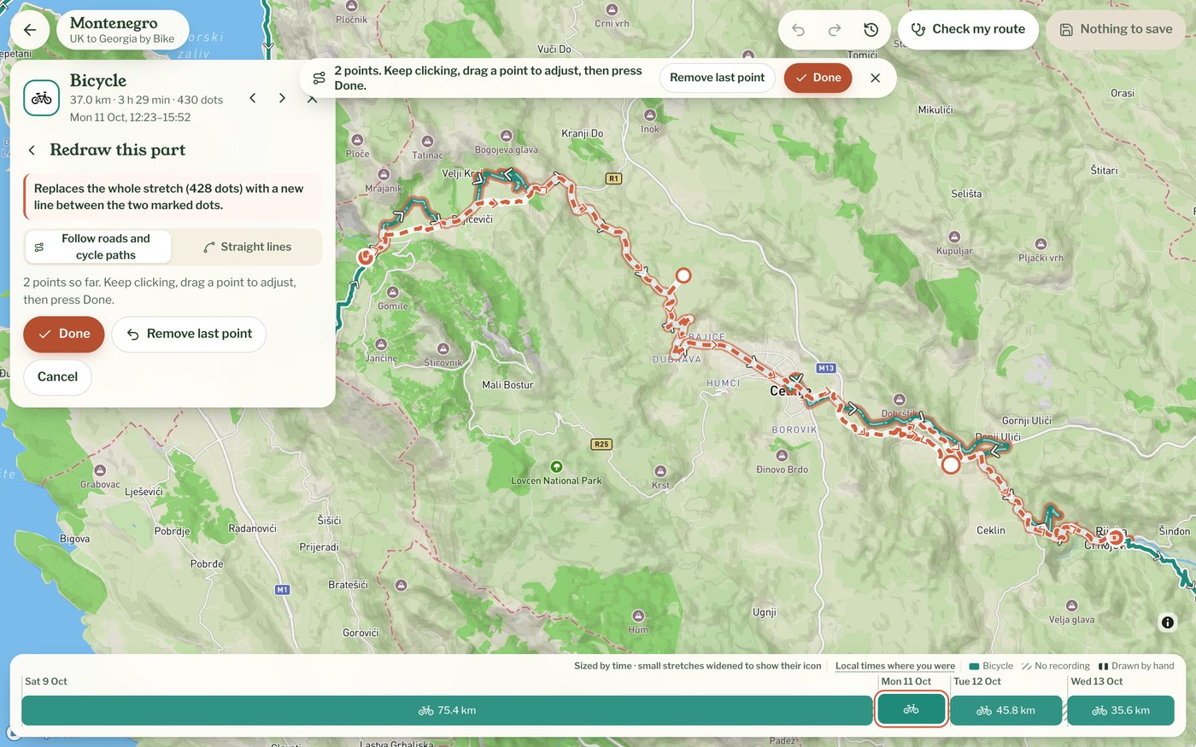Close the Bicycle stretch panel
This screenshot has width=1196, height=747.
(x=312, y=98)
